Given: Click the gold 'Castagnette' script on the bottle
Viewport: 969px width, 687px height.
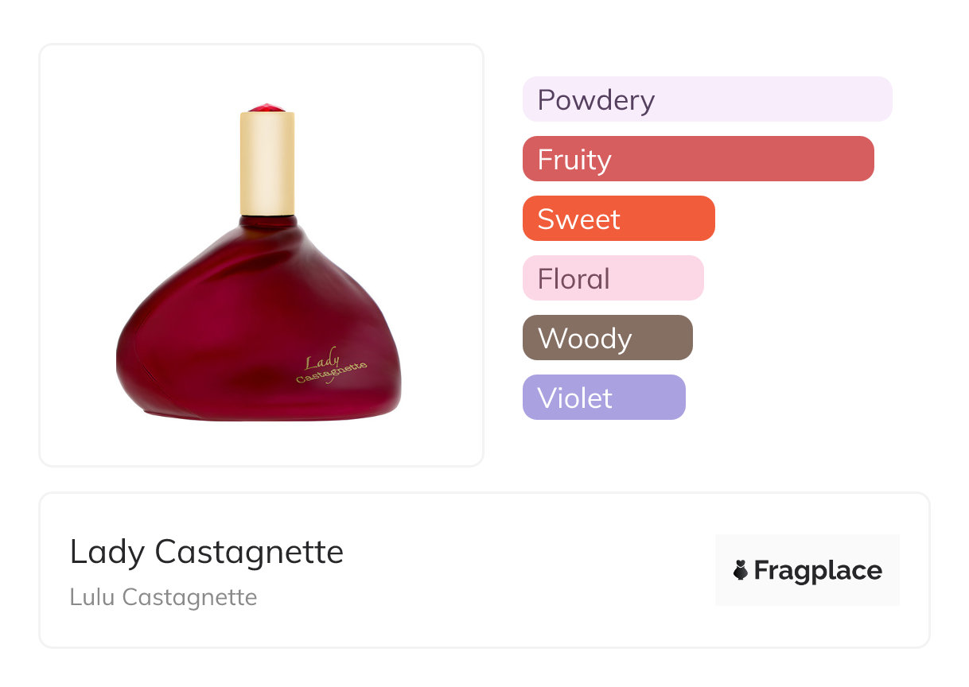Looking at the screenshot, I should [331, 373].
